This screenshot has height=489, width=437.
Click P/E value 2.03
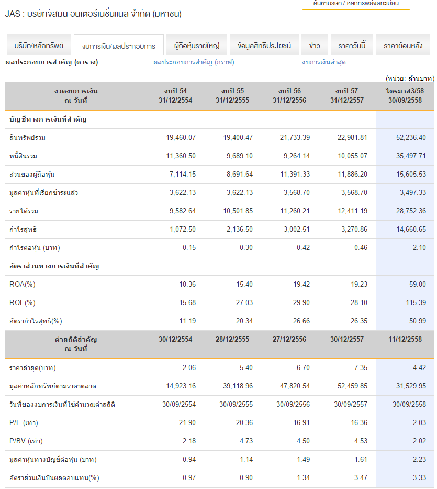(x=419, y=423)
